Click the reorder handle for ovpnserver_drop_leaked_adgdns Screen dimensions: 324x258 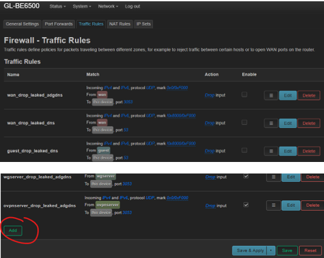pyautogui.click(x=273, y=206)
